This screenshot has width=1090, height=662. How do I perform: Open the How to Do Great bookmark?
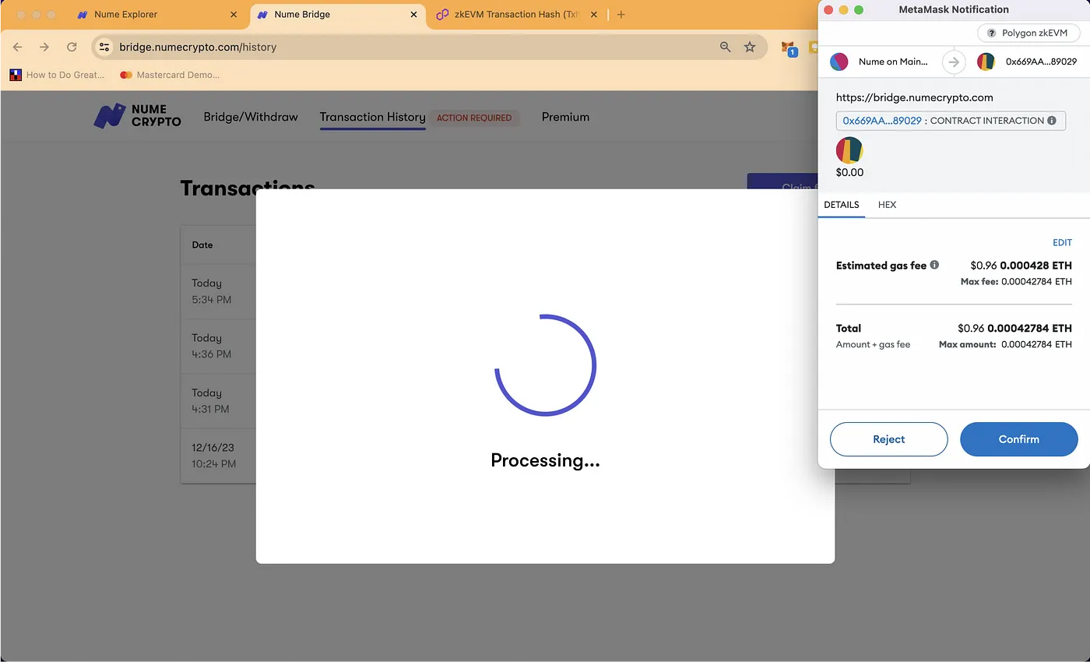tap(57, 75)
